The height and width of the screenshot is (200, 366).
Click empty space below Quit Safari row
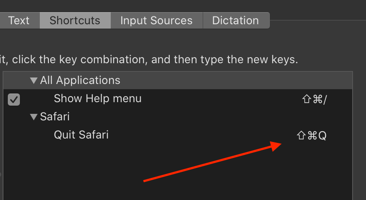tap(178, 172)
